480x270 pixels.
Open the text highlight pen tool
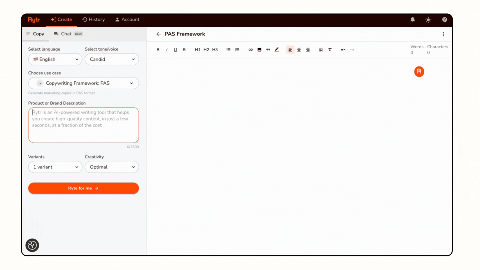point(277,49)
